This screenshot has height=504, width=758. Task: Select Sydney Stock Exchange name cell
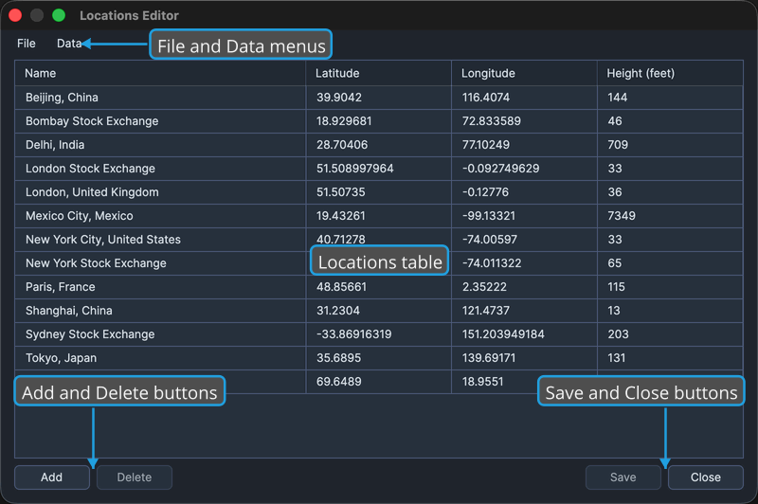pos(160,334)
